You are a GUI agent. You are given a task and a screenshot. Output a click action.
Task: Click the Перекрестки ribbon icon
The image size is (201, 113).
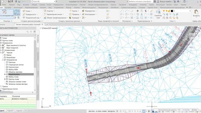[83, 11]
